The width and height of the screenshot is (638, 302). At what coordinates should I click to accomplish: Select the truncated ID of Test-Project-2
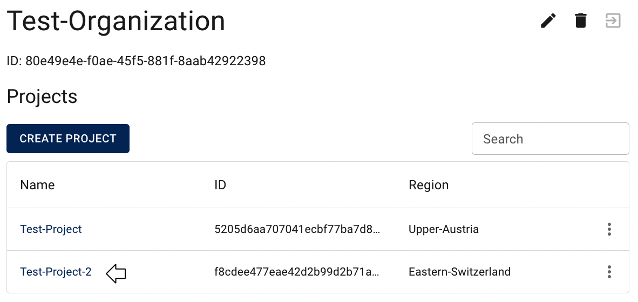[x=297, y=271]
